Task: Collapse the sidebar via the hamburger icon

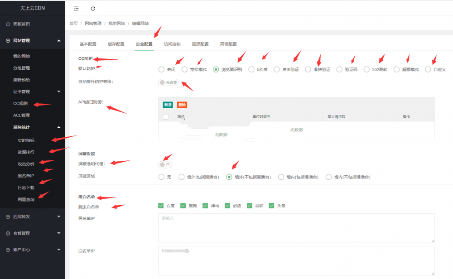Action: [76, 8]
